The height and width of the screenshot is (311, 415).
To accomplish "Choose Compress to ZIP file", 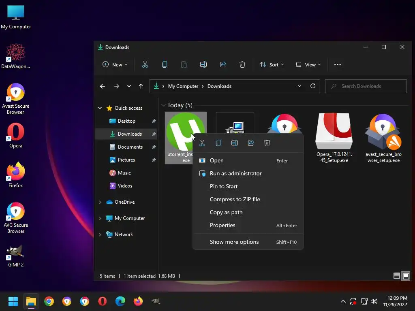I will coord(248,199).
